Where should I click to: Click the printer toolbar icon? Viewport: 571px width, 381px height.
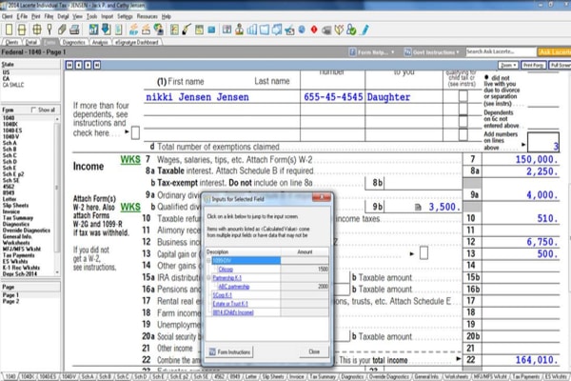point(74,30)
